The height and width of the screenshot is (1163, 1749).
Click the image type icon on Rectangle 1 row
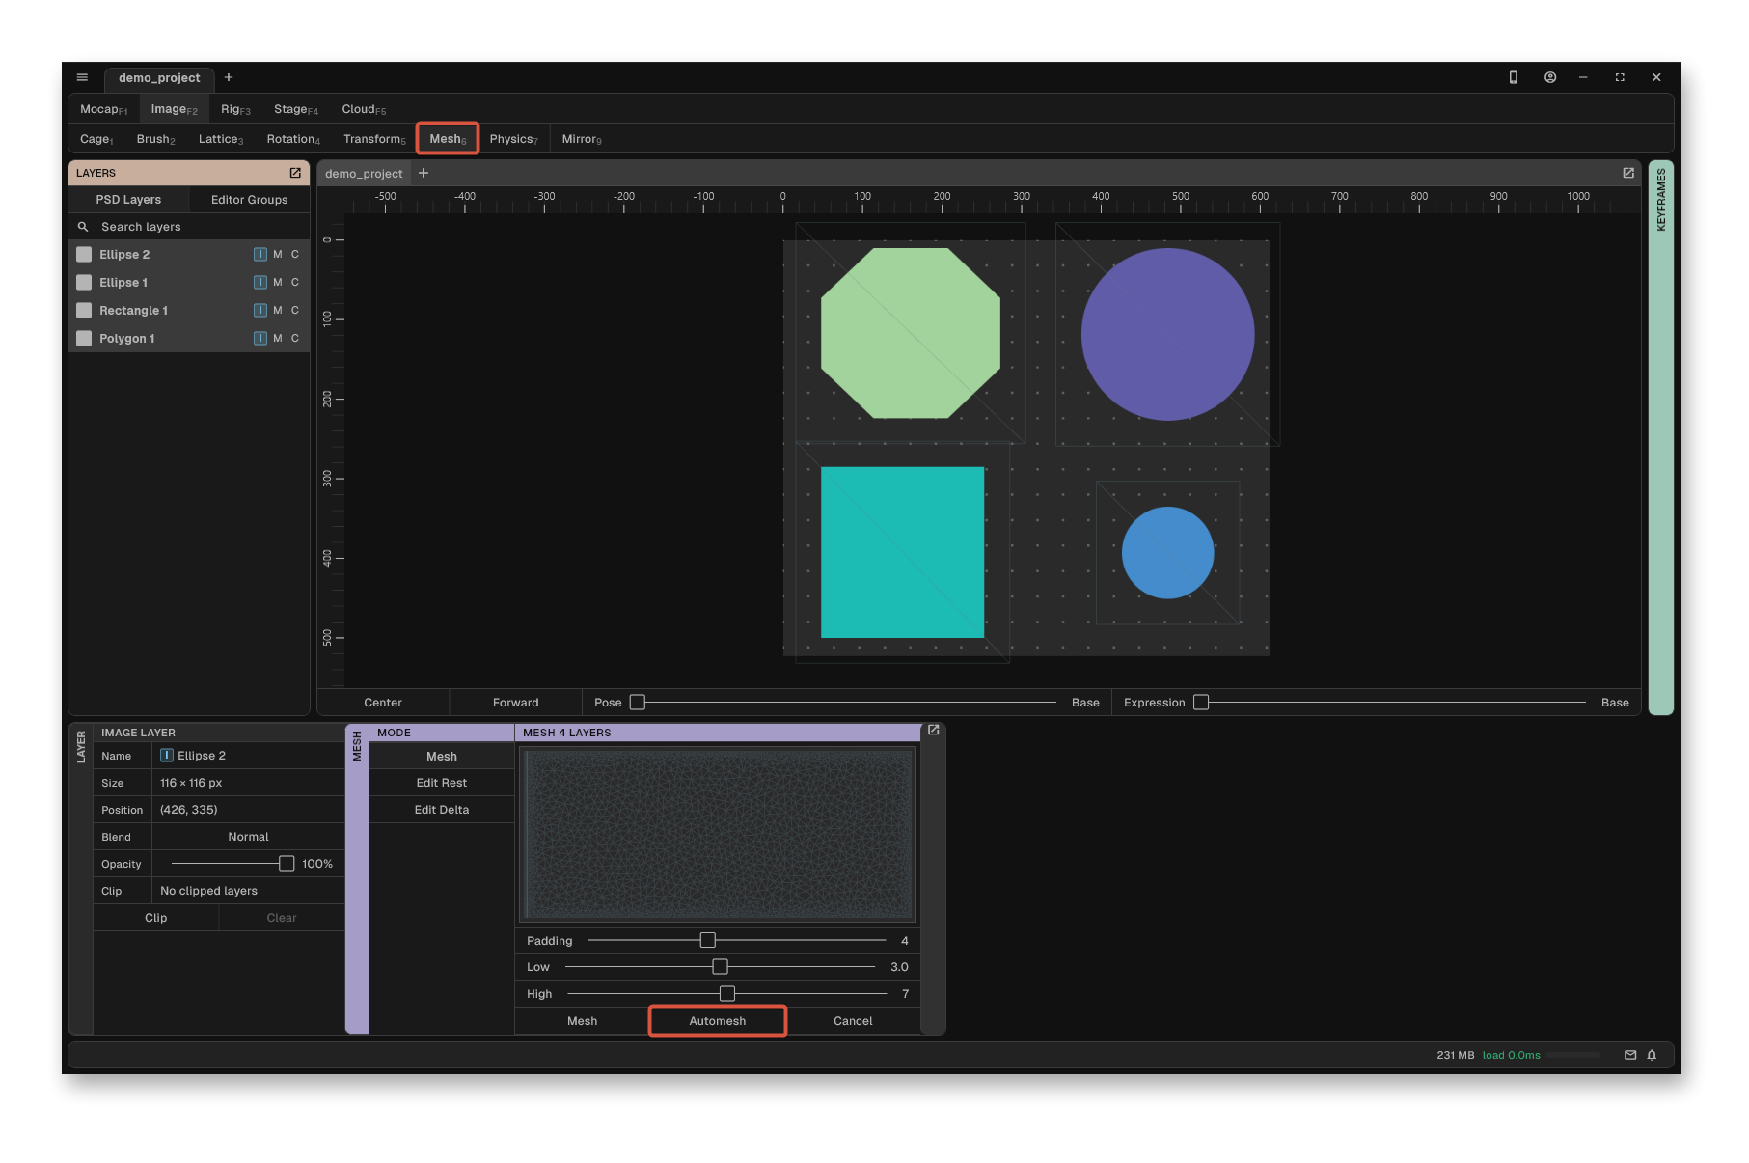pos(260,311)
